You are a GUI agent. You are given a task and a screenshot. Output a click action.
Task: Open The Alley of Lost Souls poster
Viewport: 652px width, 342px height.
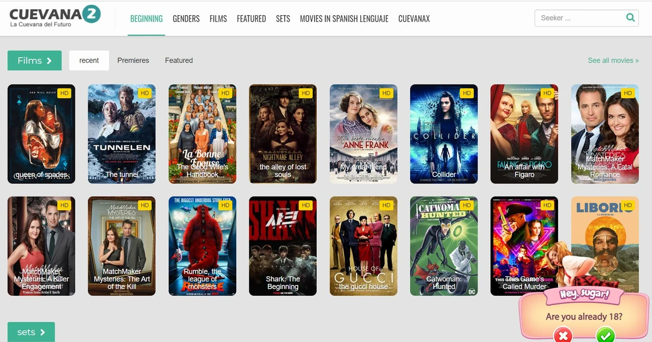(x=283, y=134)
